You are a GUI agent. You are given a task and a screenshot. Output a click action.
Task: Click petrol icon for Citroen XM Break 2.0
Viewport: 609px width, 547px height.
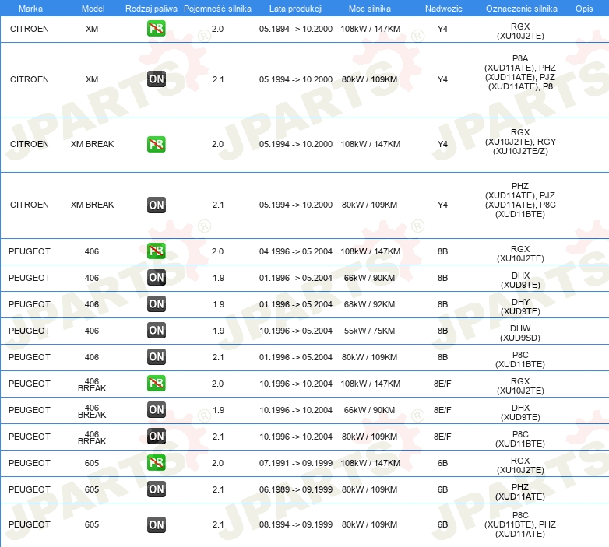click(x=156, y=144)
